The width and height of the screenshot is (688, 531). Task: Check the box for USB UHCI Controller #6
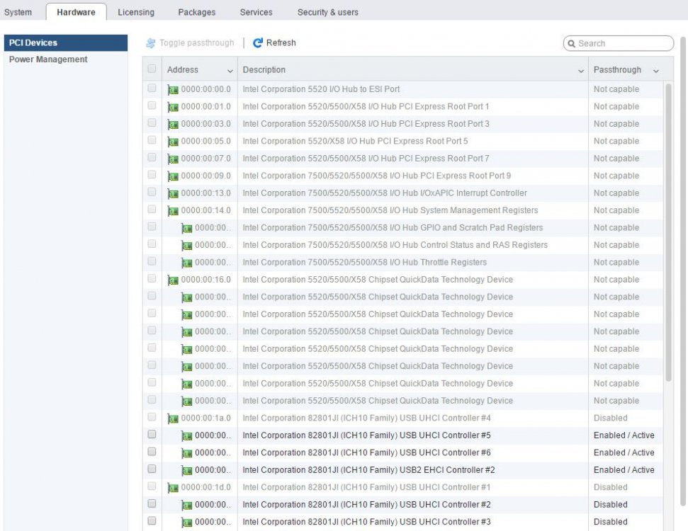152,451
